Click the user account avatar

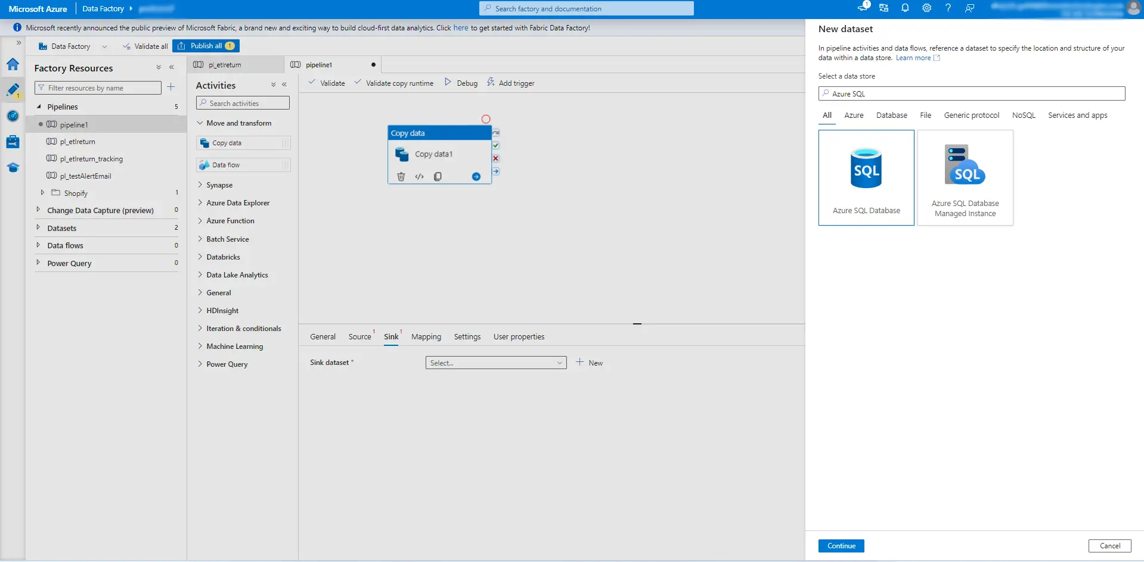click(x=1133, y=8)
